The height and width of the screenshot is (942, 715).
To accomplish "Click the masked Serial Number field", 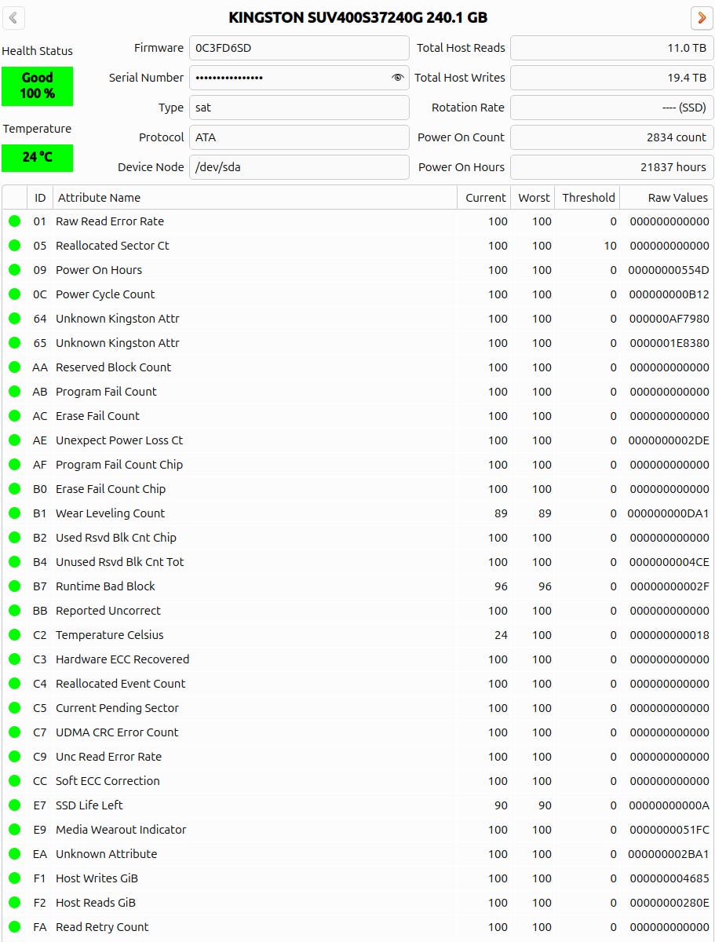I will pyautogui.click(x=299, y=78).
